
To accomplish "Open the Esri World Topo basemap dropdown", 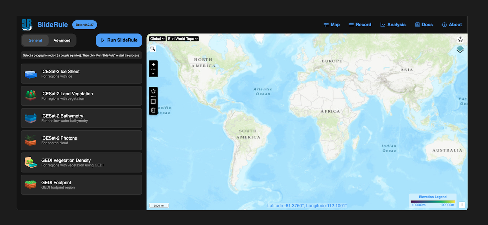I will pos(183,39).
